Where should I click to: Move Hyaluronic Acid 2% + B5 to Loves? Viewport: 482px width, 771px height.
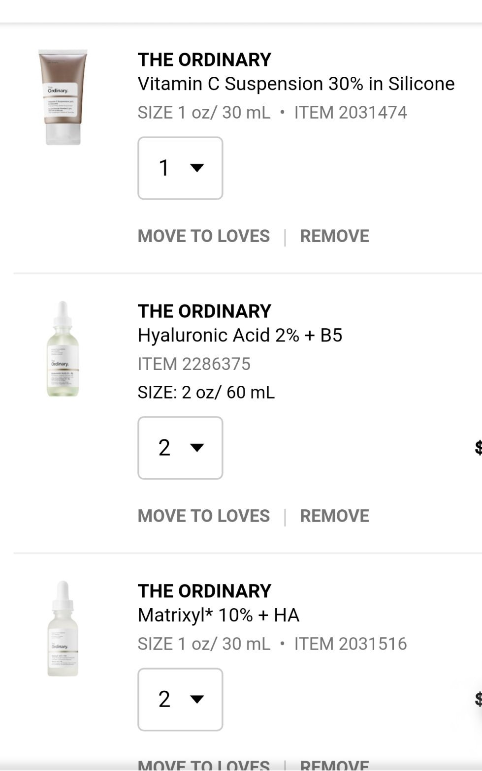(204, 516)
